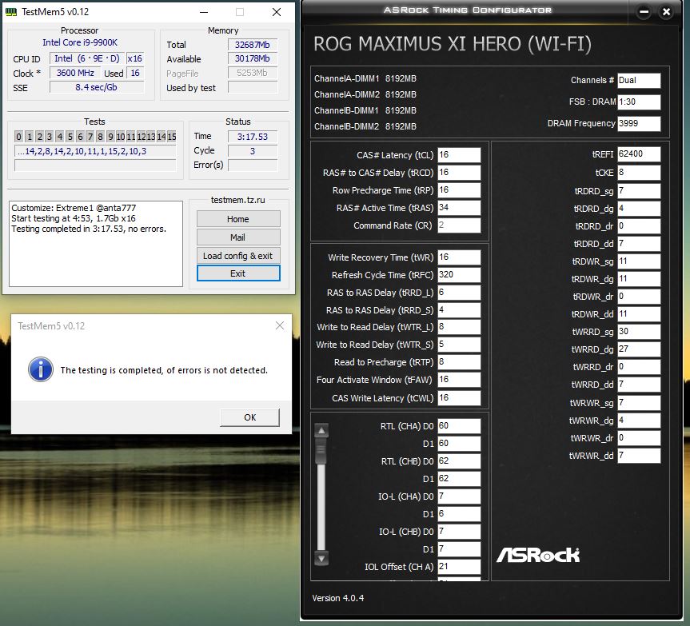
Task: Click the Total memory value 32687Mb
Action: click(252, 45)
